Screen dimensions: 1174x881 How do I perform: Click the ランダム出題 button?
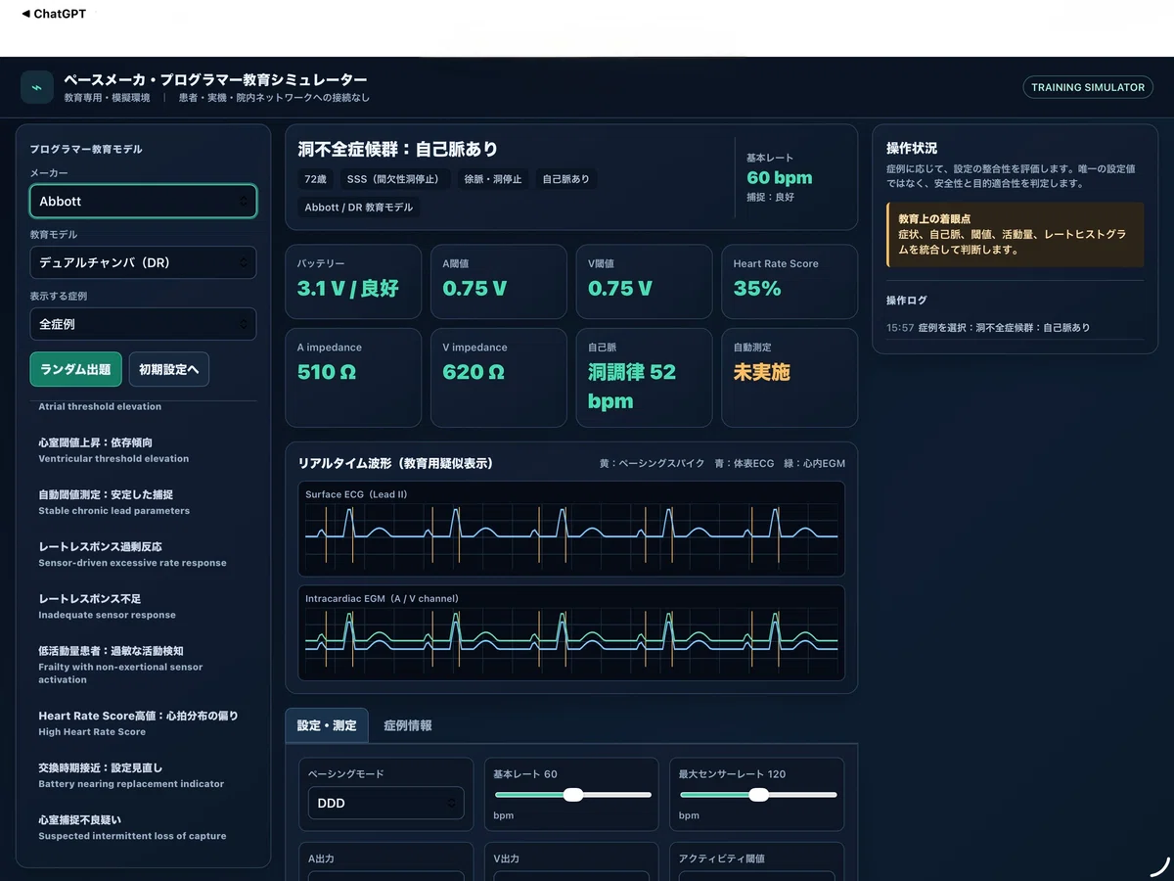tap(76, 370)
